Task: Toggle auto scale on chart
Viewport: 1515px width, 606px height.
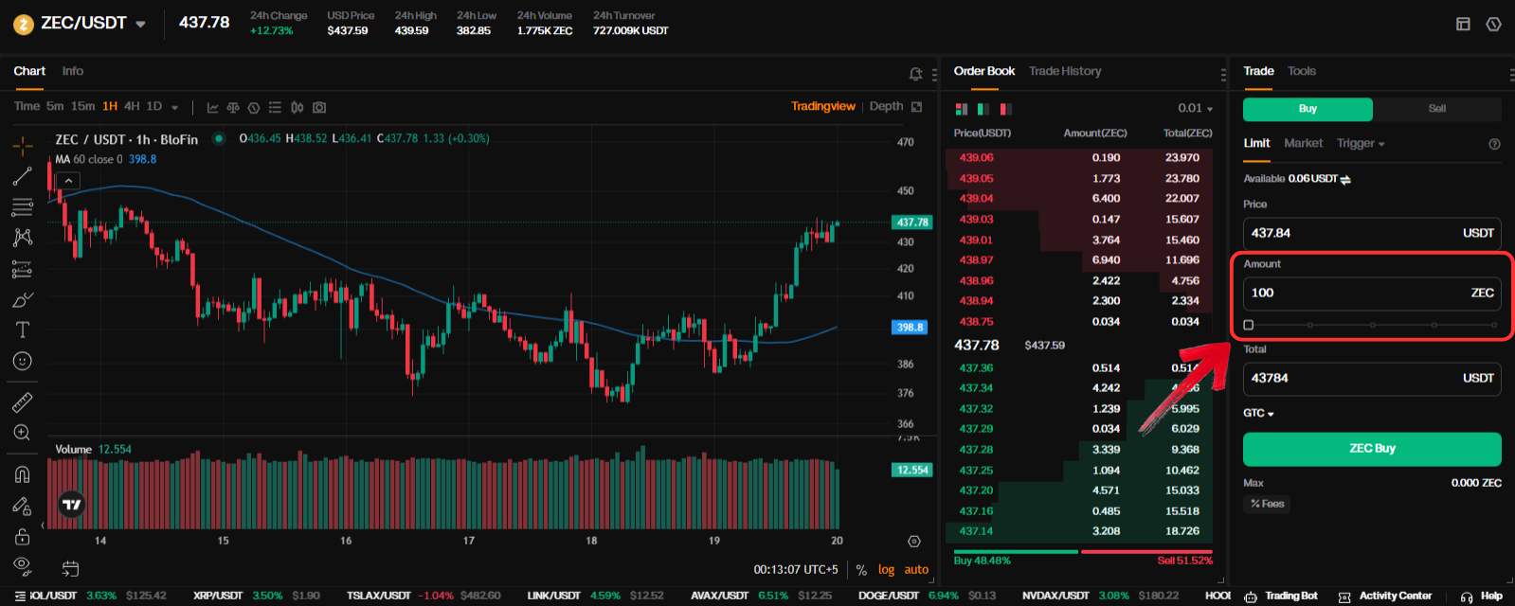Action: pyautogui.click(x=916, y=570)
